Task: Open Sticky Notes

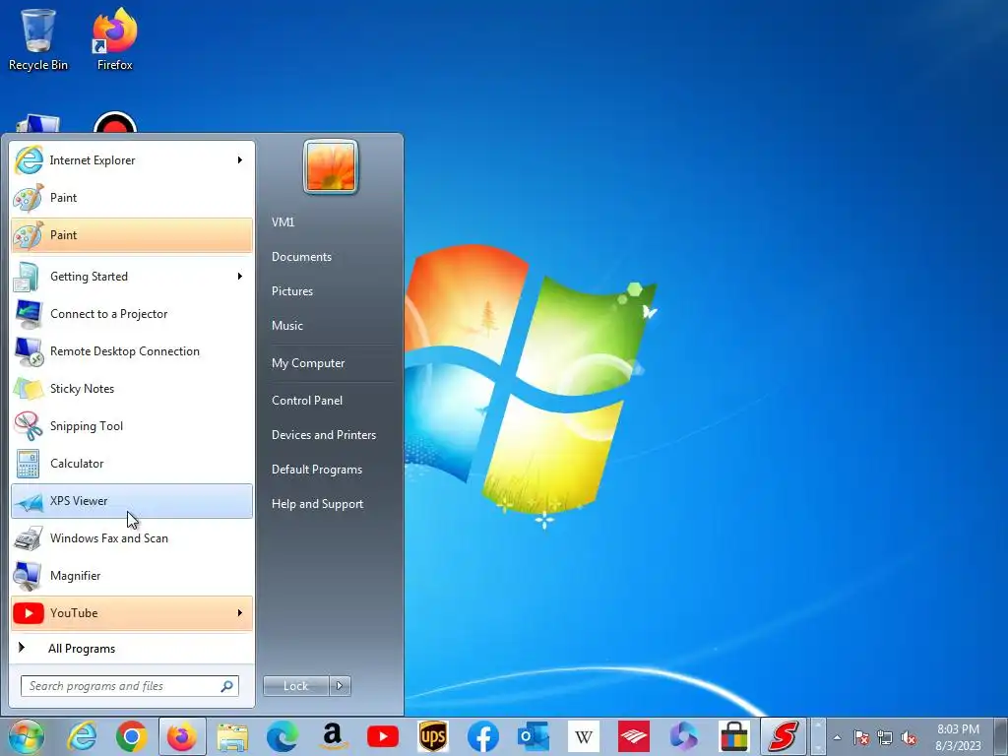Action: tap(132, 388)
